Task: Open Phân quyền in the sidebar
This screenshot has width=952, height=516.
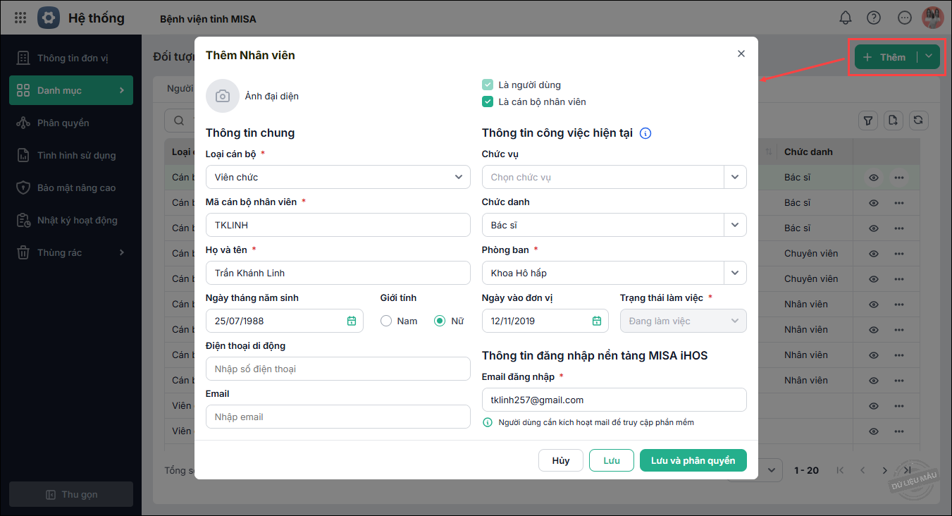Action: pyautogui.click(x=63, y=123)
